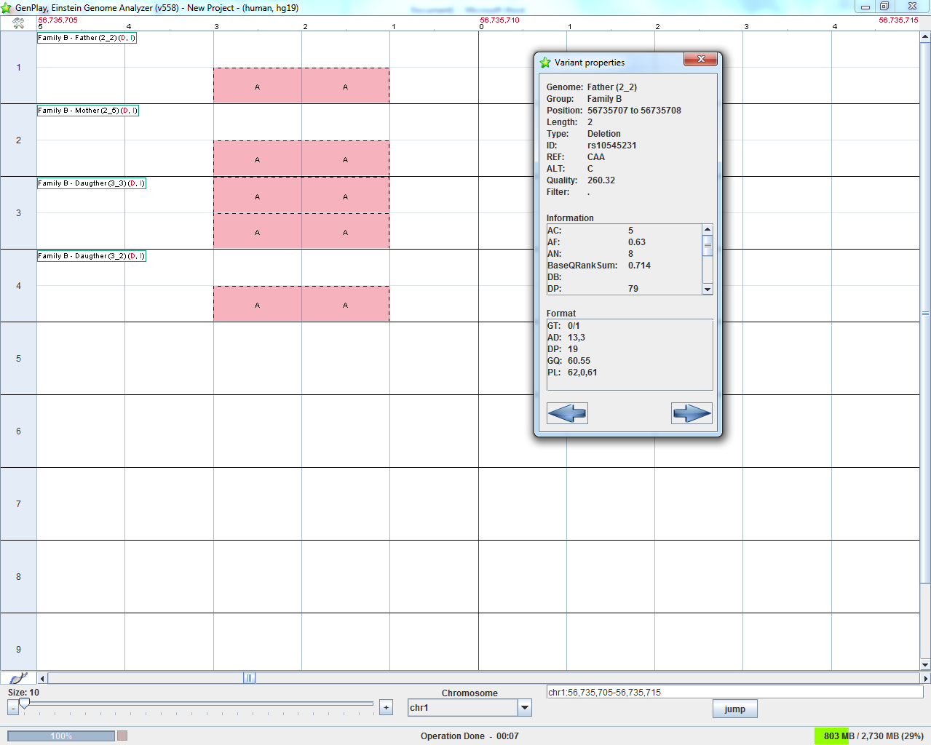Select track 3 handle
This screenshot has height=745, width=931.
click(x=18, y=213)
